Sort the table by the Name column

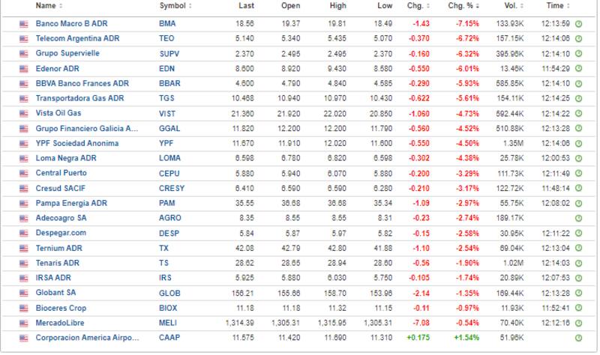point(48,6)
